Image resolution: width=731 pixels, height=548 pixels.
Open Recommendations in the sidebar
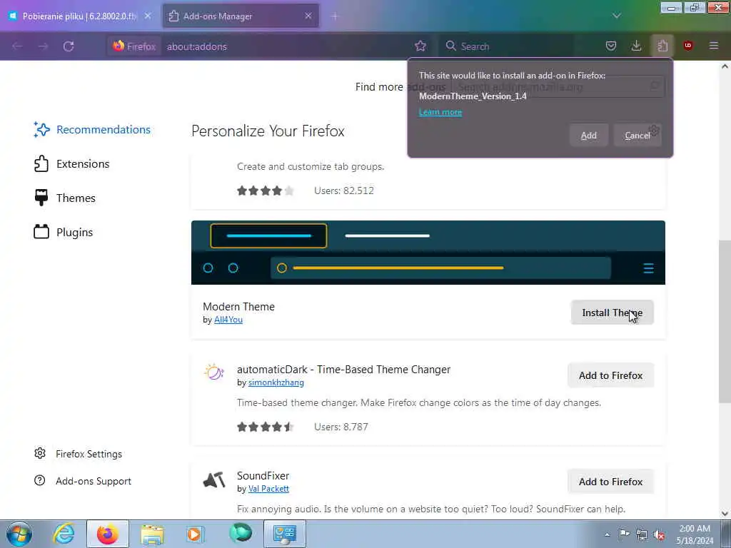click(92, 130)
